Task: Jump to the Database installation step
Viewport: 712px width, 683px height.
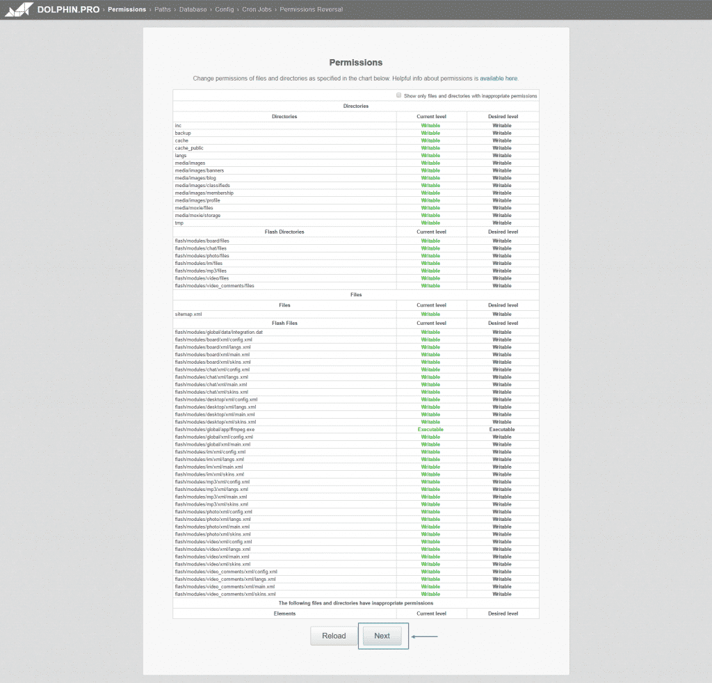Action: point(193,10)
